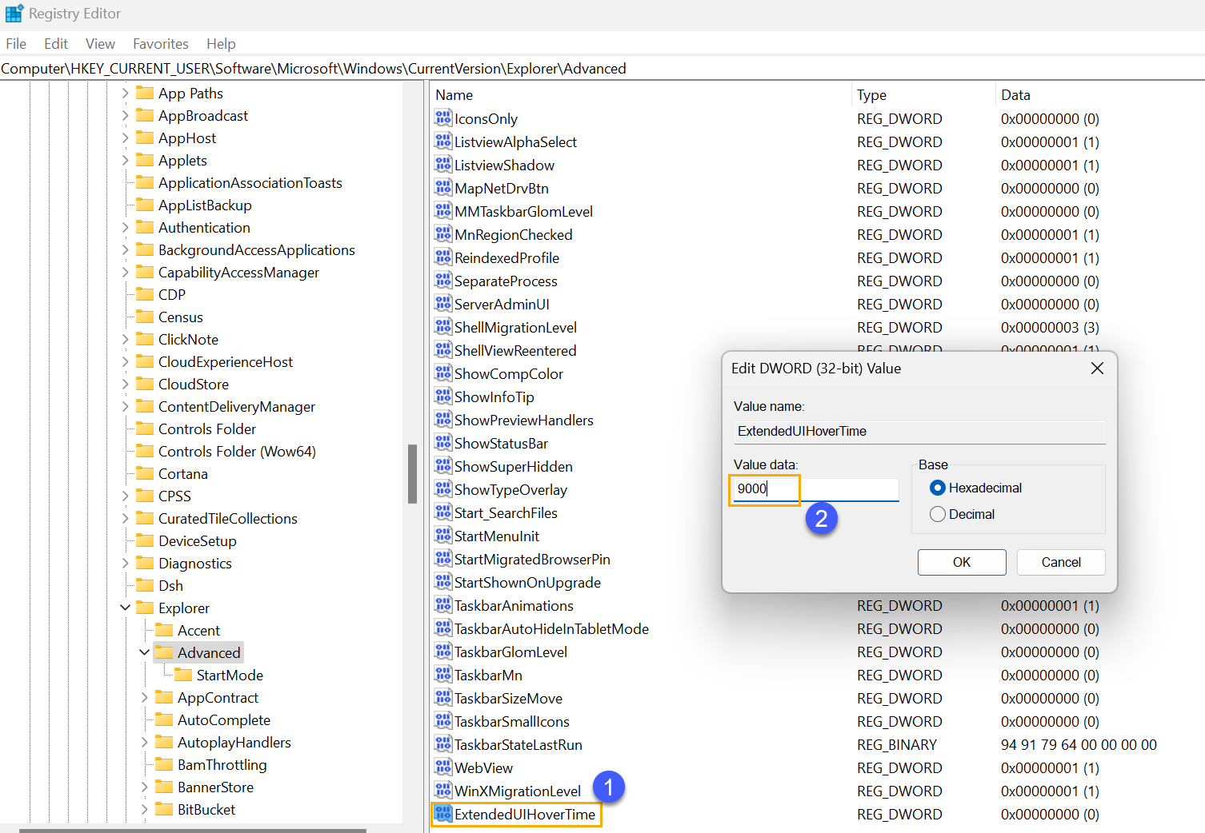This screenshot has height=833, width=1205.
Task: Click the IconsOnly DWORD value icon
Action: [x=443, y=118]
